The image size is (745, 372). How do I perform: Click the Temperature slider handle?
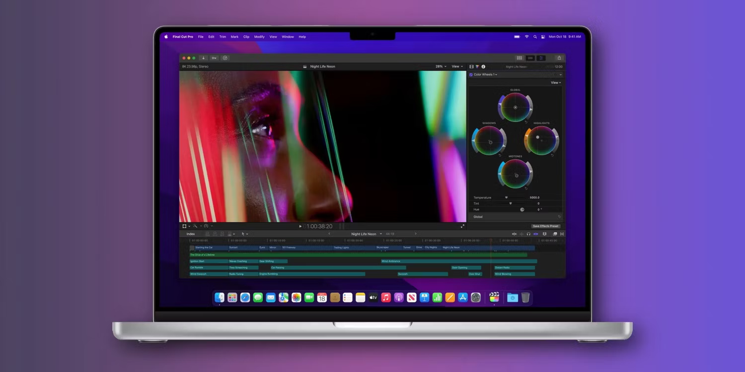click(x=506, y=197)
